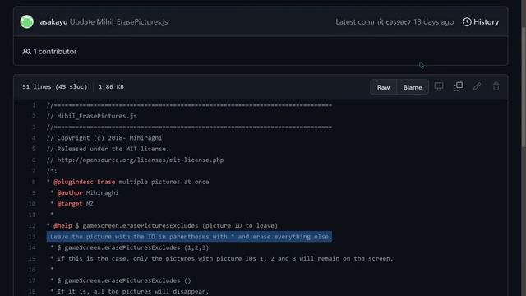
Task: Click the 1.86 KB file size
Action: coord(111,86)
